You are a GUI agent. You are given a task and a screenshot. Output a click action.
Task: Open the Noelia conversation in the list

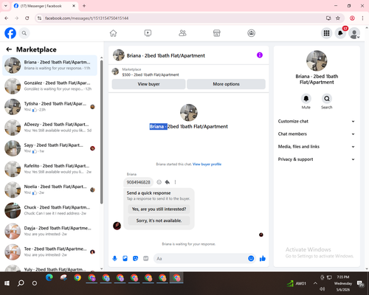click(50, 190)
